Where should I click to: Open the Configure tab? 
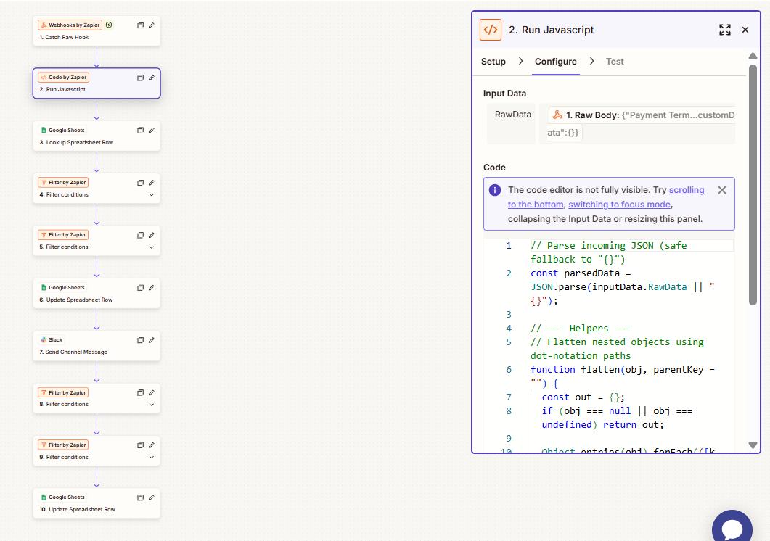pos(555,62)
